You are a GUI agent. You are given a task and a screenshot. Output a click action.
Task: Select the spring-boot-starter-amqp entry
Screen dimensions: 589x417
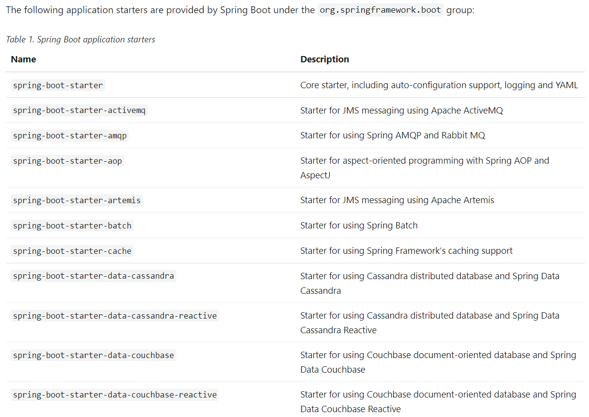point(70,135)
